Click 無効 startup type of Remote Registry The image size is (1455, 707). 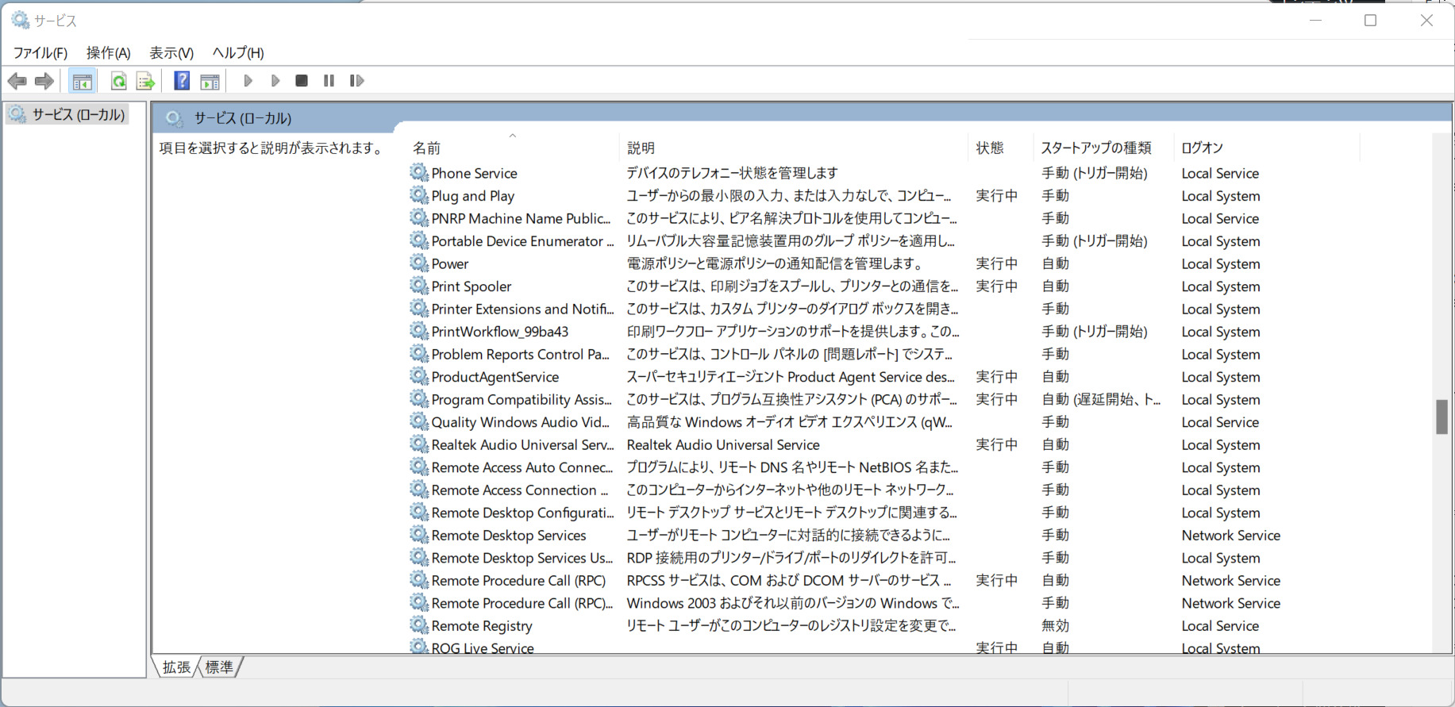pyautogui.click(x=1055, y=625)
